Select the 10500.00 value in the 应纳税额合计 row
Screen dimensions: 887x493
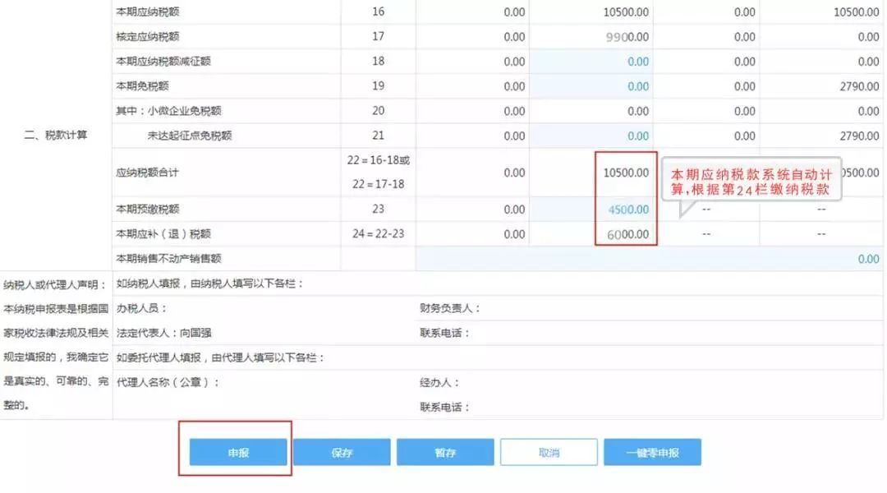[626, 173]
